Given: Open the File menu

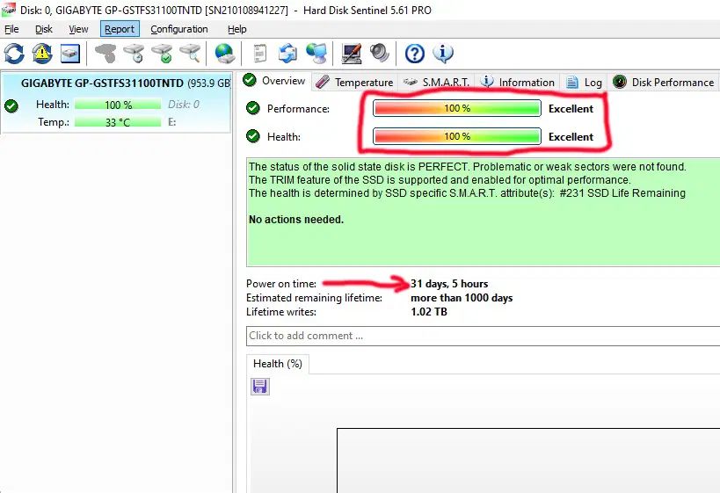Looking at the screenshot, I should click(11, 29).
